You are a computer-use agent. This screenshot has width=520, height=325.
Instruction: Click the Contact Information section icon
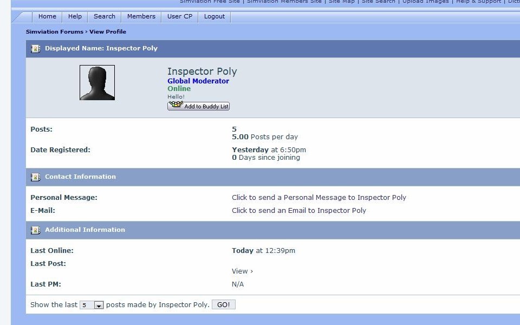(36, 177)
